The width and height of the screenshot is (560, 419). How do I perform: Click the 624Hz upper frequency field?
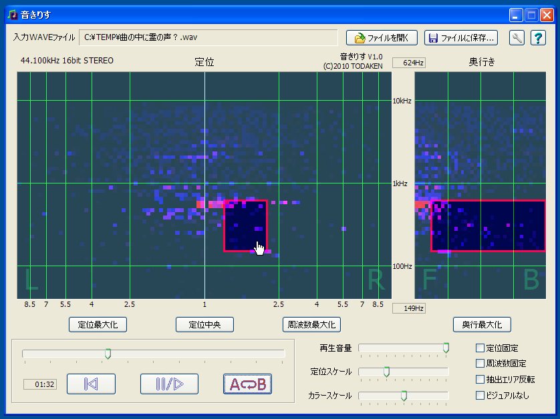(x=408, y=63)
